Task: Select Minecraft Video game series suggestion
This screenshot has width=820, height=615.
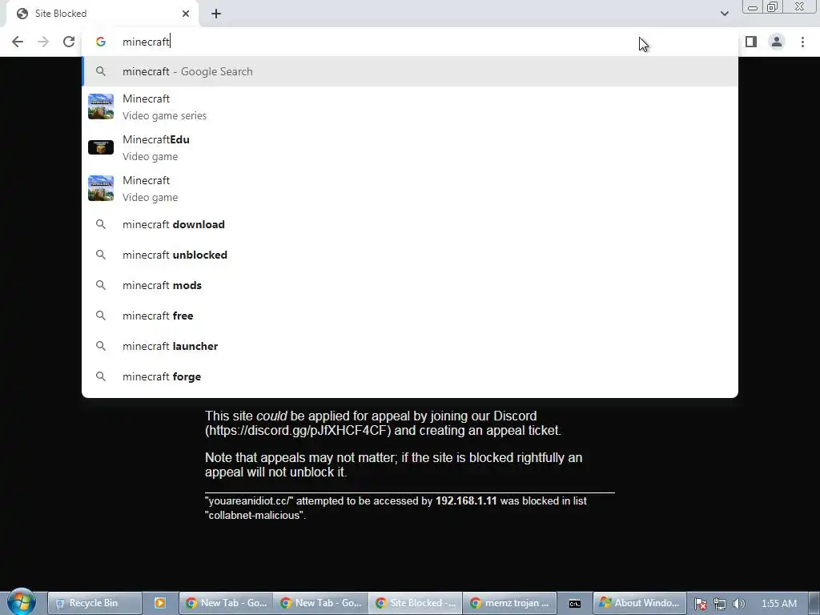Action: [x=410, y=107]
